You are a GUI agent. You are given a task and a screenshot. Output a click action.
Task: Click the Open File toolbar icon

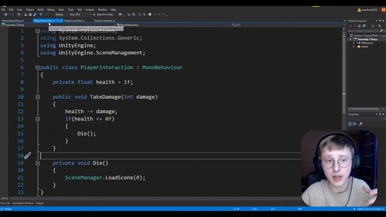(25, 14)
